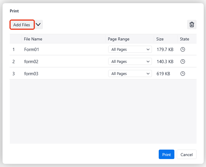206x167 pixels.
Task: Select the Form01 file row
Action: 32,50
